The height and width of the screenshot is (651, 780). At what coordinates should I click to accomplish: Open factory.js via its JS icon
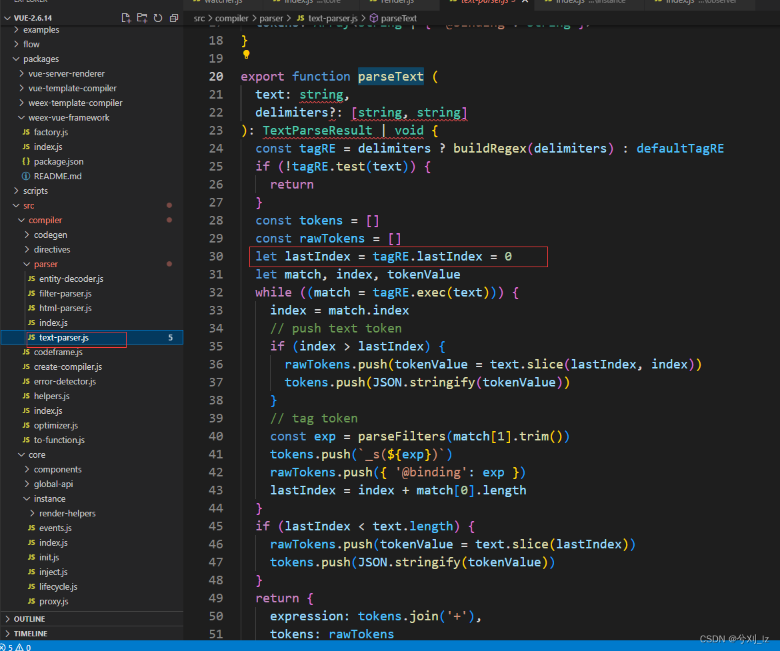[x=27, y=133]
